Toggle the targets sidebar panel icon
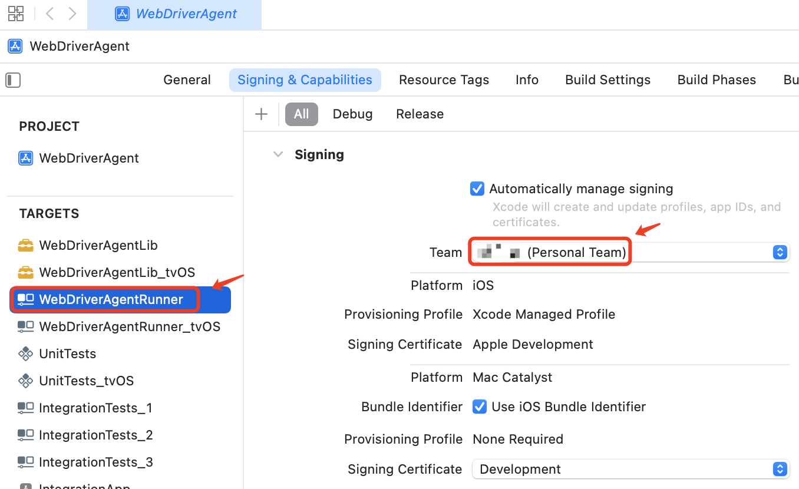Viewport: 799px width, 489px height. (x=13, y=80)
